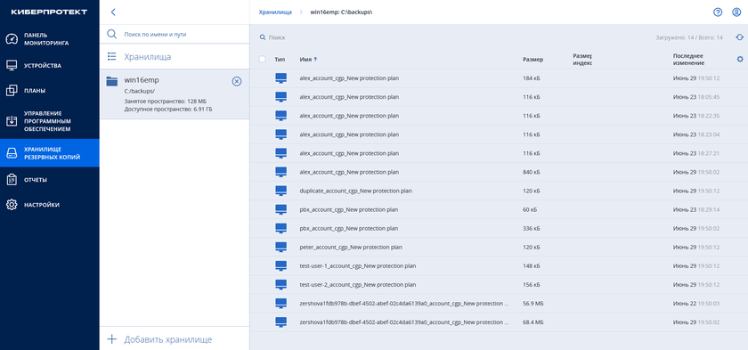The image size is (748, 350).
Task: Click the Размер индекса column header
Action: click(582, 60)
